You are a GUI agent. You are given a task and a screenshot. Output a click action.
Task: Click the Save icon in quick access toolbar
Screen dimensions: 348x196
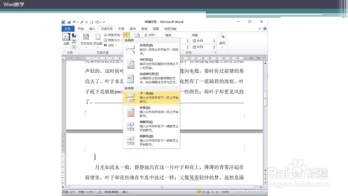69,22
